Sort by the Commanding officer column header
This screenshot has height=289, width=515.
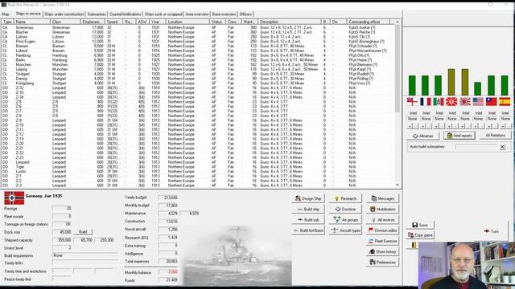(368, 22)
